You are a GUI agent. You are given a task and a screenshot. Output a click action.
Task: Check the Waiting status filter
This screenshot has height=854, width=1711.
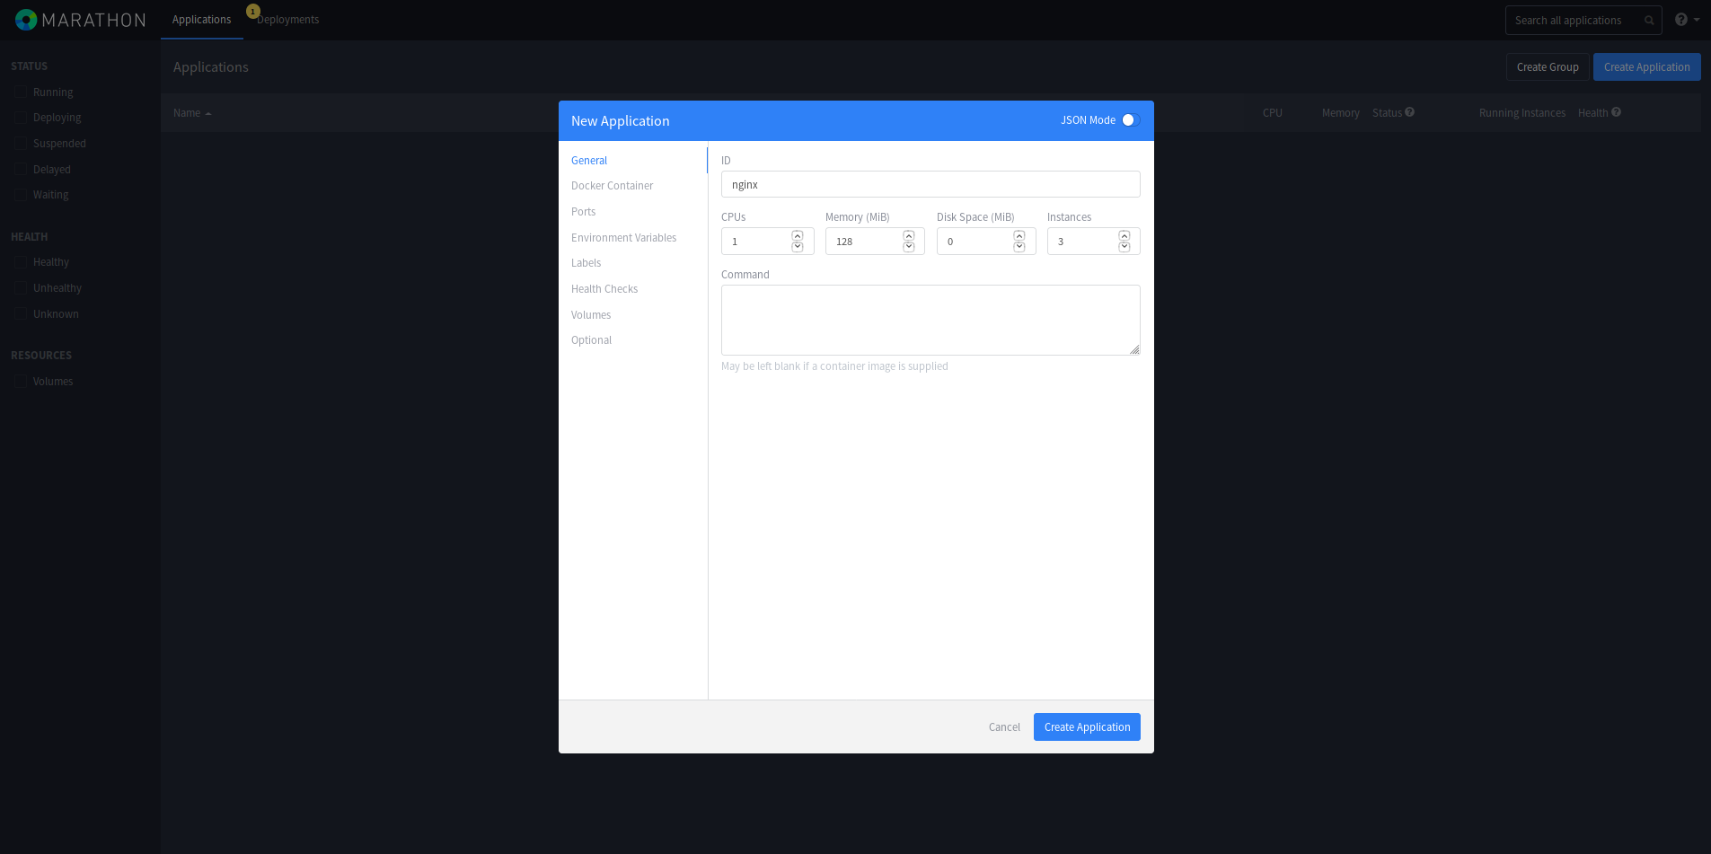pyautogui.click(x=21, y=195)
